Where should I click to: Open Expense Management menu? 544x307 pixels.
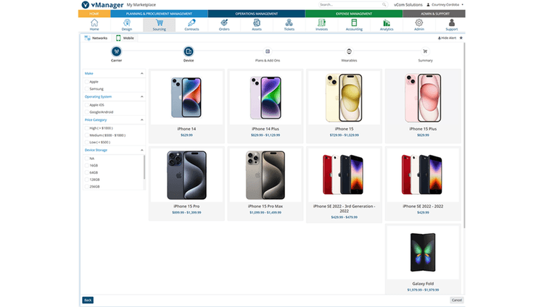tap(354, 14)
